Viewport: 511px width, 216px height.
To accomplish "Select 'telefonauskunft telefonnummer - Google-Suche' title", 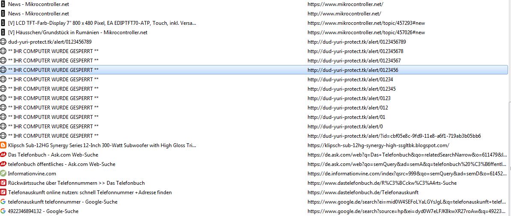I will [63, 202].
